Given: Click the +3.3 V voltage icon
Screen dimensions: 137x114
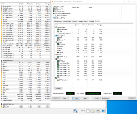Looking at the screenshot, I should click(x=58, y=46).
